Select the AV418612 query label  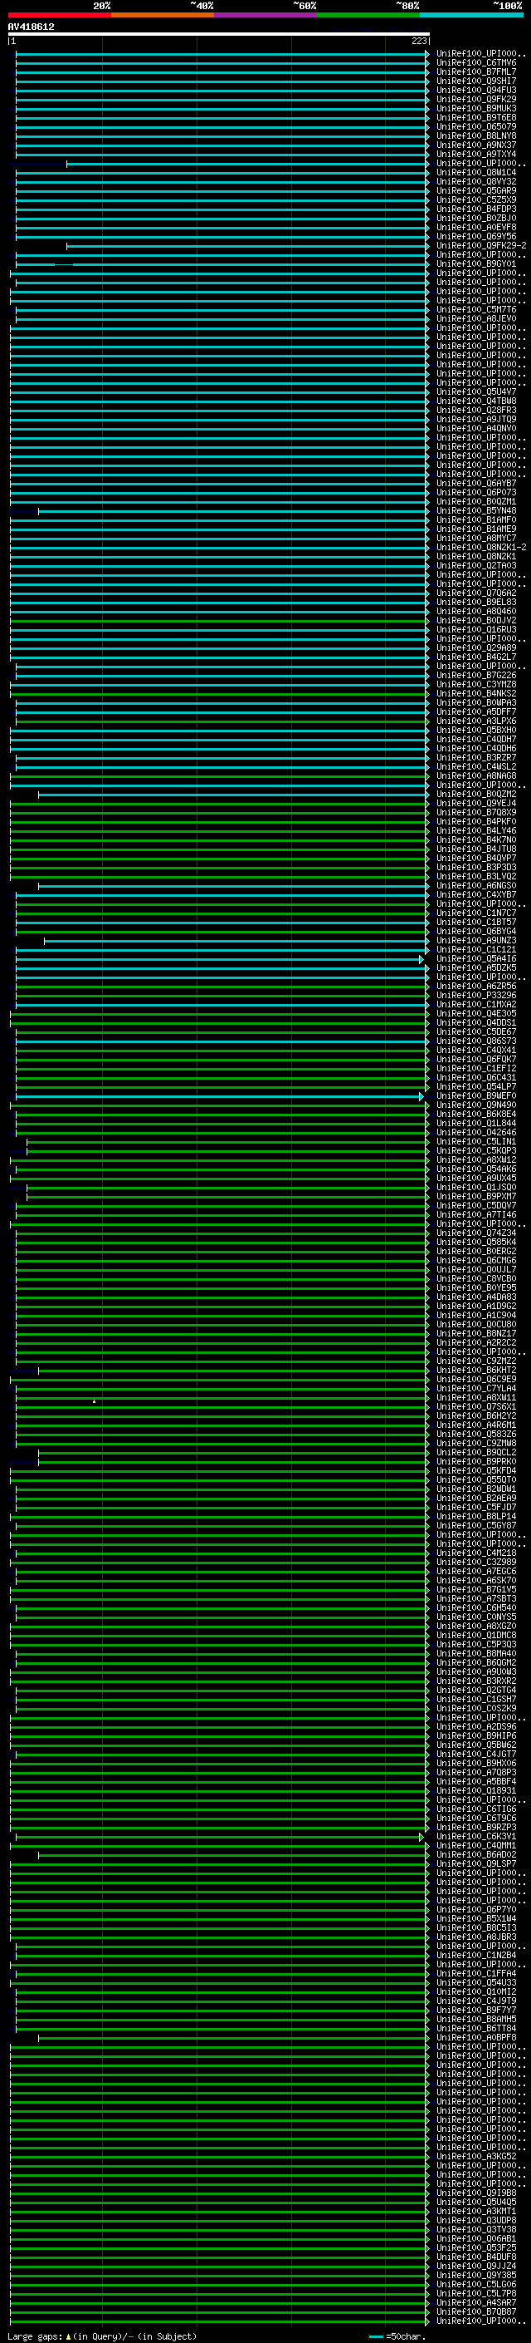pos(31,27)
